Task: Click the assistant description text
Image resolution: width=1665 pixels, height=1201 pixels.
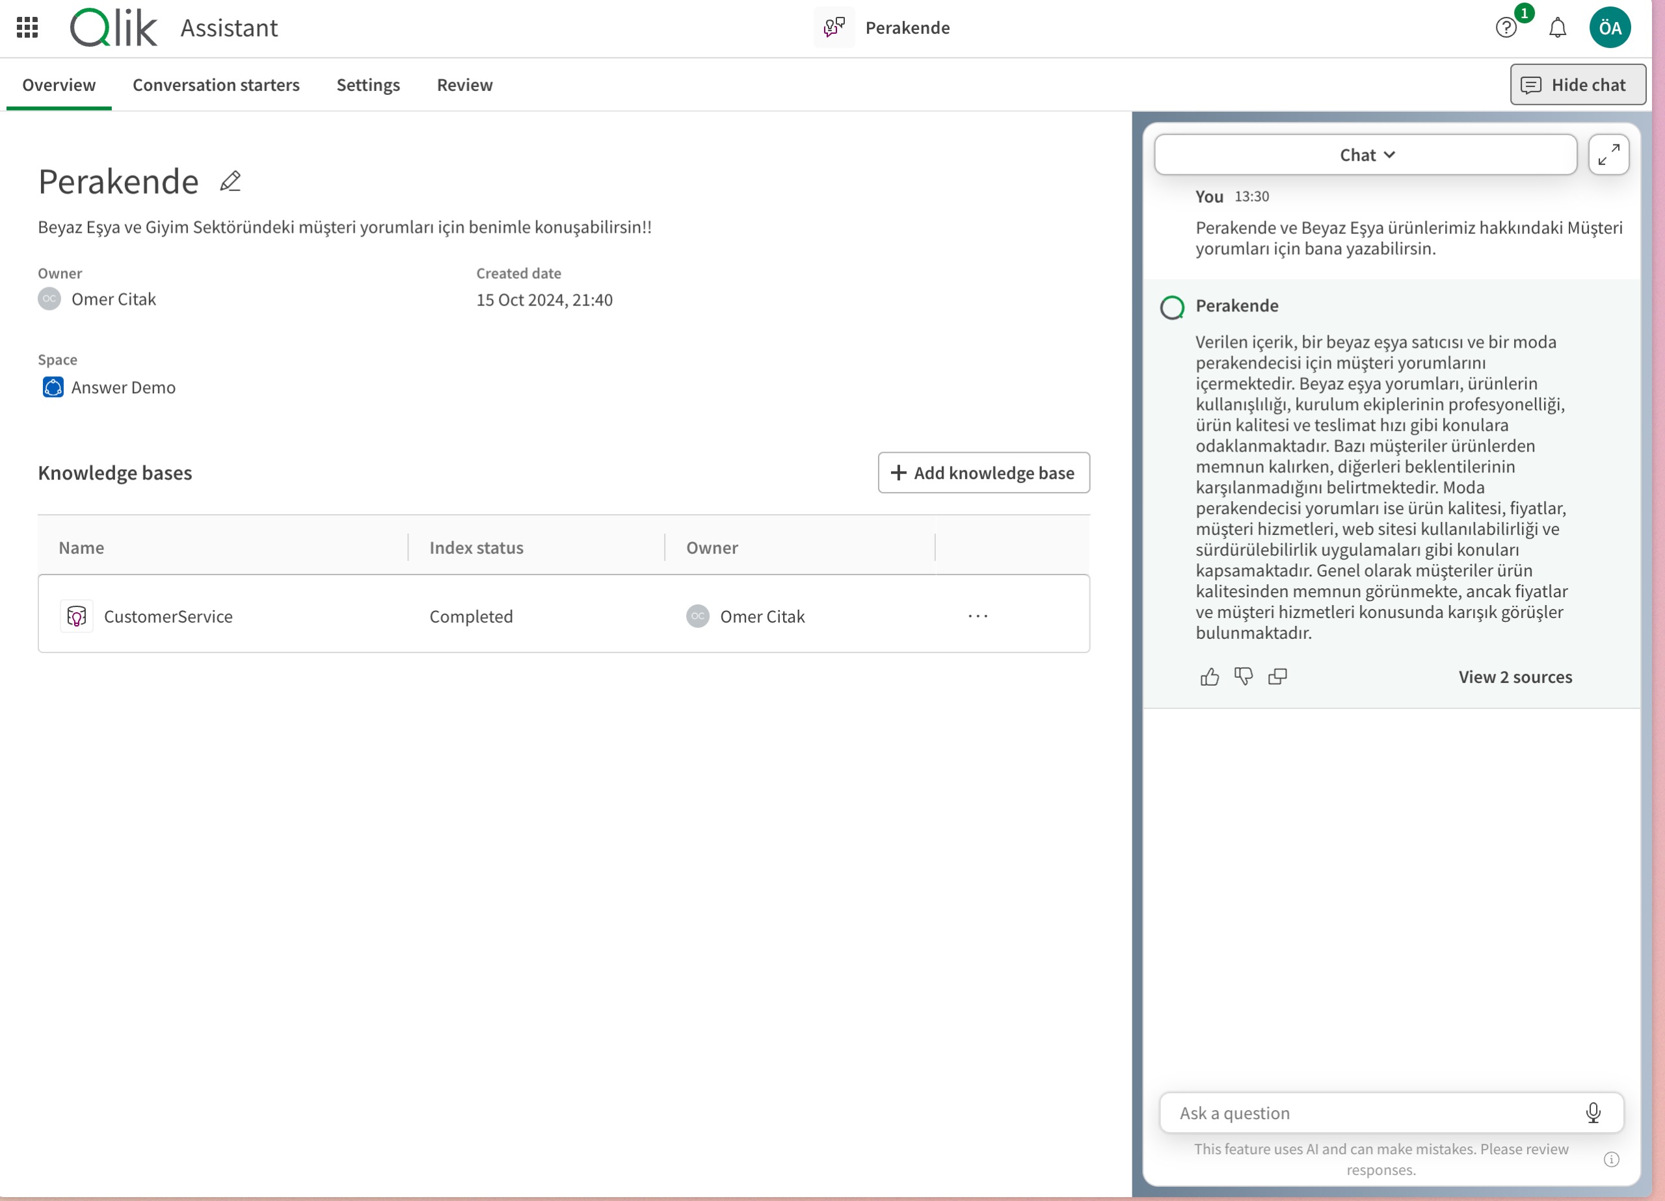Action: coord(345,227)
